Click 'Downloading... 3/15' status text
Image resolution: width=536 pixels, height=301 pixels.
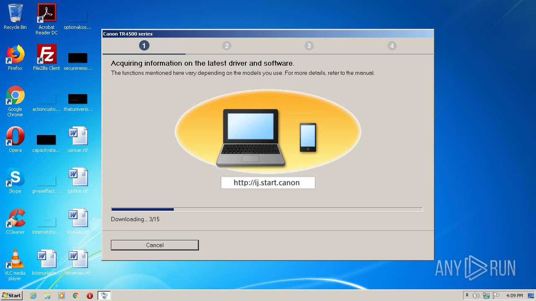(x=135, y=219)
